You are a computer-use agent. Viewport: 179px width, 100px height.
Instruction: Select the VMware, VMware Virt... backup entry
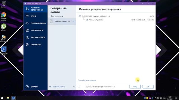tap(62, 21)
